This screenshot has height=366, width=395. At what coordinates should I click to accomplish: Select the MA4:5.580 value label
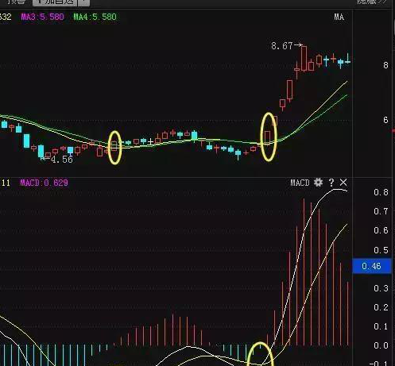pyautogui.click(x=95, y=17)
